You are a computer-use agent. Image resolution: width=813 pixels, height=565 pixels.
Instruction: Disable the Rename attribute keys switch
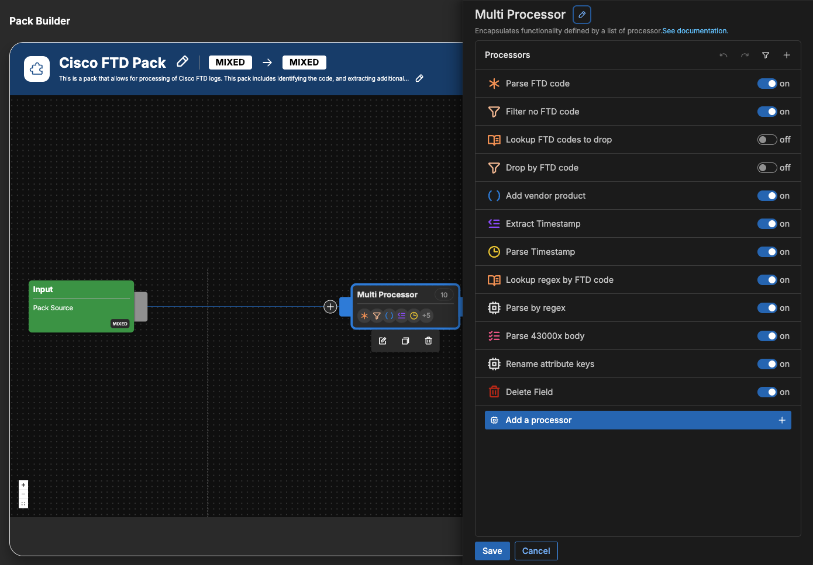(x=767, y=364)
